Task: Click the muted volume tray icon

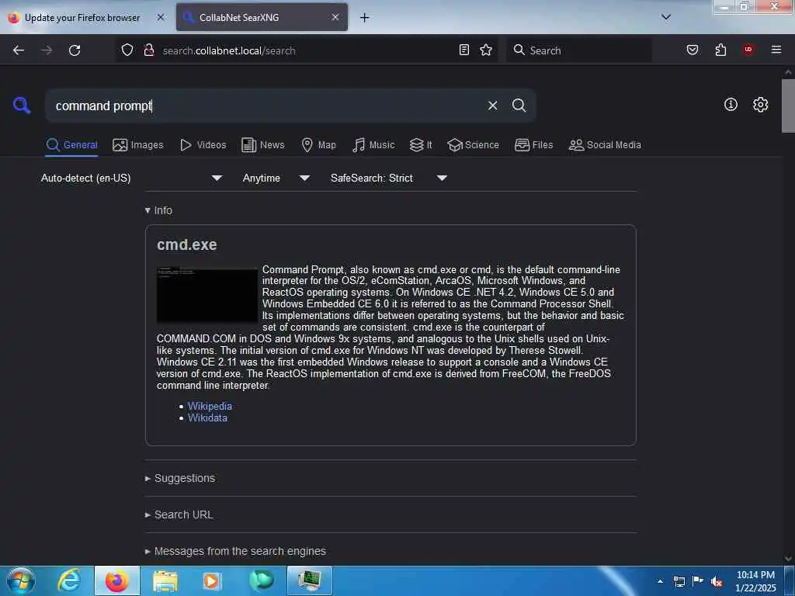Action: [x=717, y=582]
